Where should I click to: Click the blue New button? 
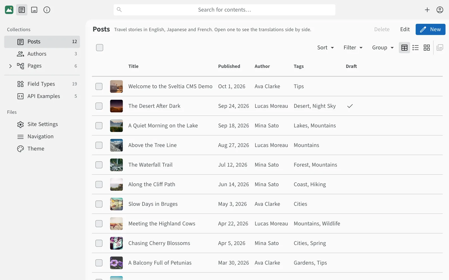coord(430,29)
